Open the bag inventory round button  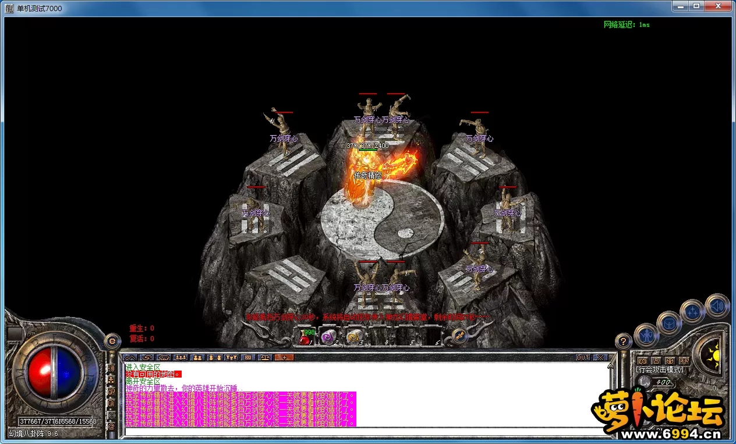pyautogui.click(x=669, y=323)
